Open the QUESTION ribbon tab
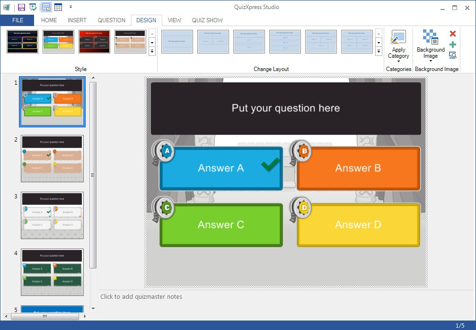Screen dimensions: 476x330 coord(111,20)
